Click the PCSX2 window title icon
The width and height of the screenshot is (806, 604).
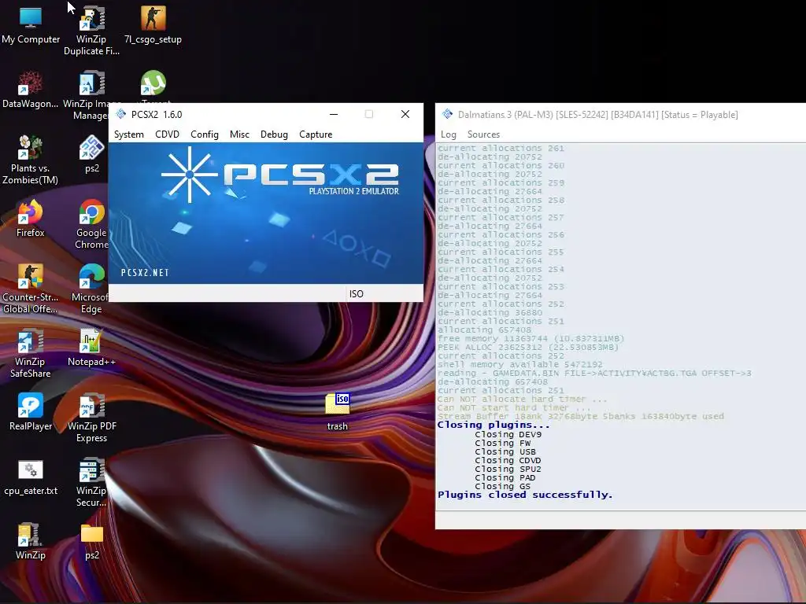[120, 114]
